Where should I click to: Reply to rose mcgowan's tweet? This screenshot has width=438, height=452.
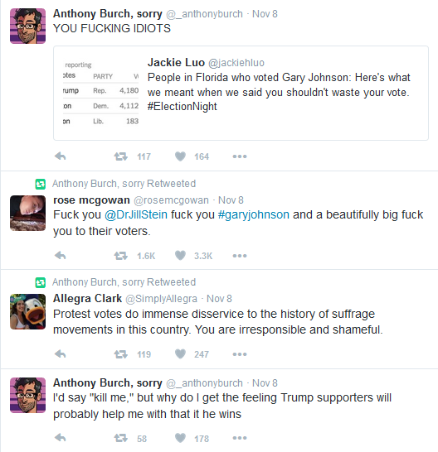[x=61, y=256]
